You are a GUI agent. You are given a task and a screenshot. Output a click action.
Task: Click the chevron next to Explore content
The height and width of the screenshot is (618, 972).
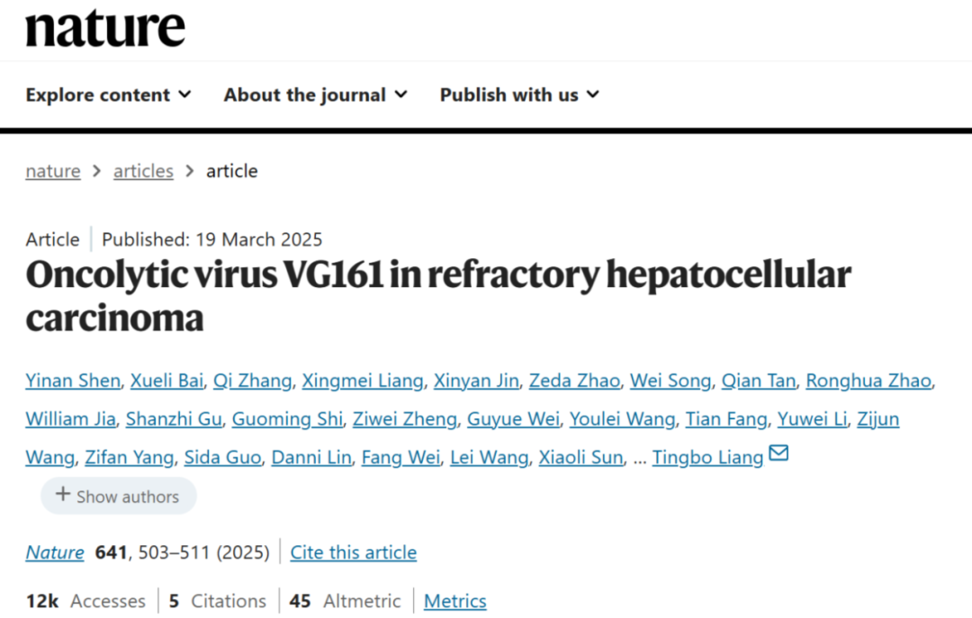[x=184, y=94]
